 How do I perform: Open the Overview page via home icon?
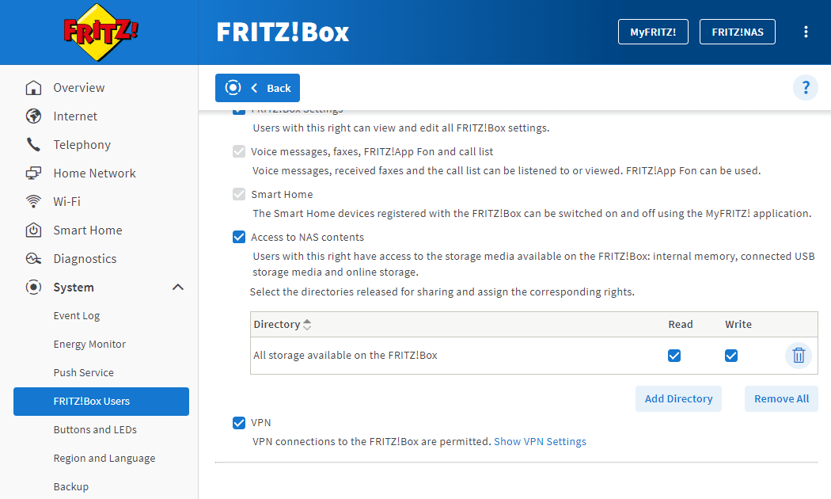point(33,87)
